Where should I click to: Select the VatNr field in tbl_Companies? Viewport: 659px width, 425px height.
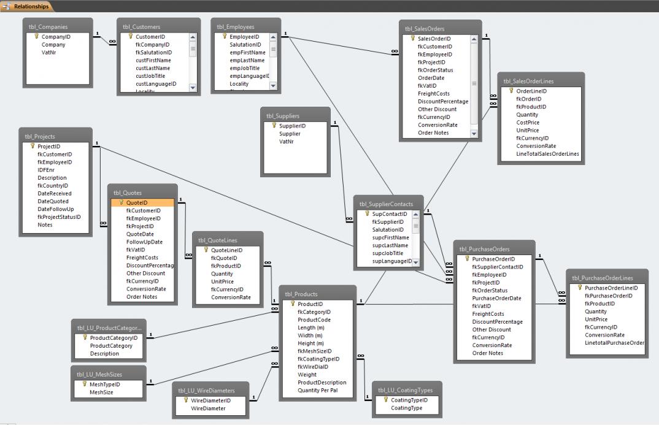pyautogui.click(x=48, y=53)
